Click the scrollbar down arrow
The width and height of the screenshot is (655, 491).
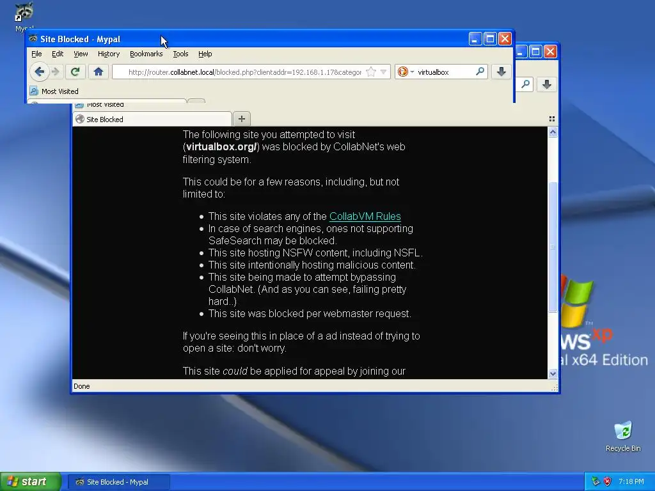click(553, 373)
